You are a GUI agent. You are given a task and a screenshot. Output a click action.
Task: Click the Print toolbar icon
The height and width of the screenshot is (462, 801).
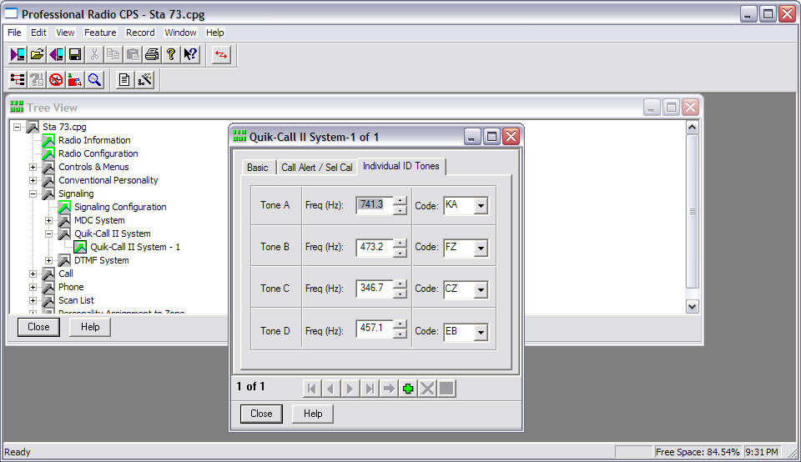pyautogui.click(x=151, y=55)
